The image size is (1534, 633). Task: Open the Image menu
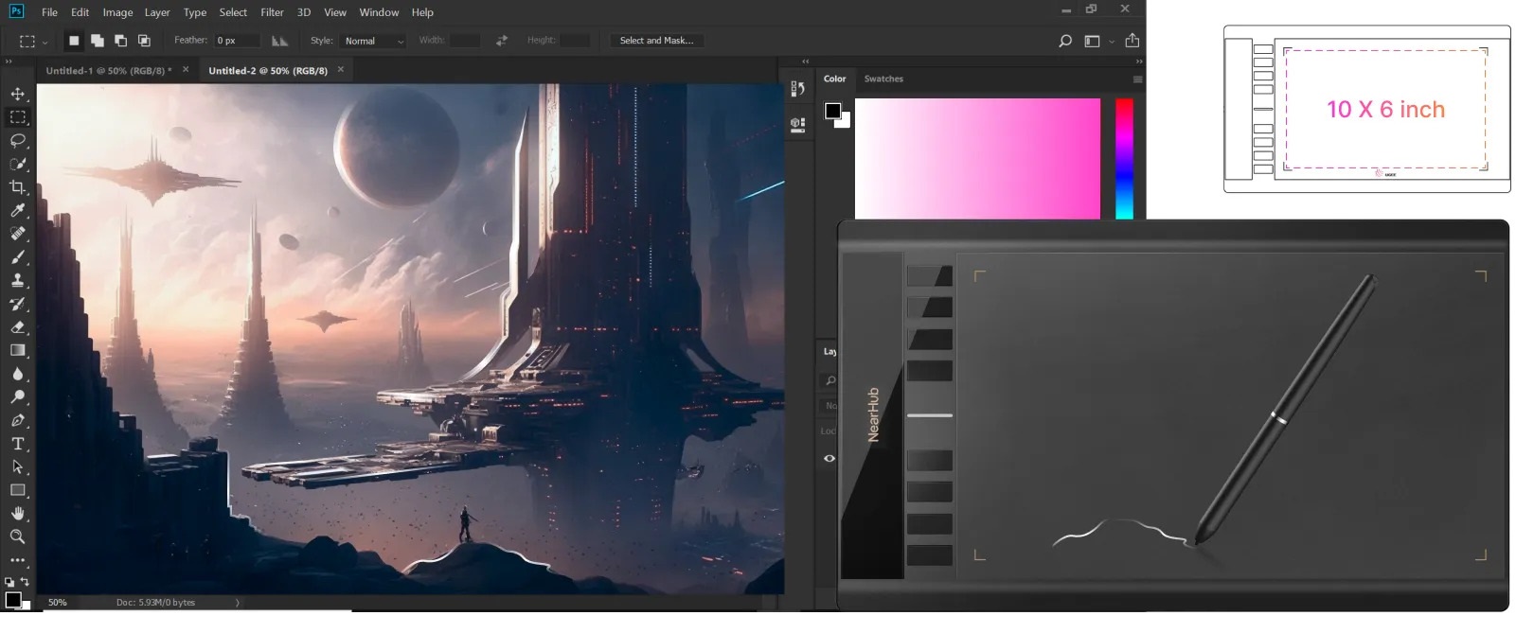(x=117, y=12)
